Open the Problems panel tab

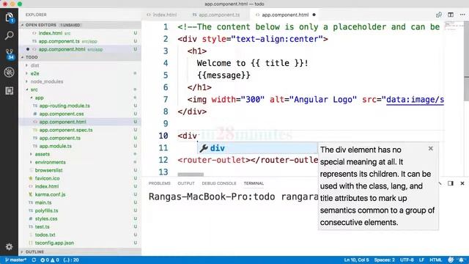(160, 183)
